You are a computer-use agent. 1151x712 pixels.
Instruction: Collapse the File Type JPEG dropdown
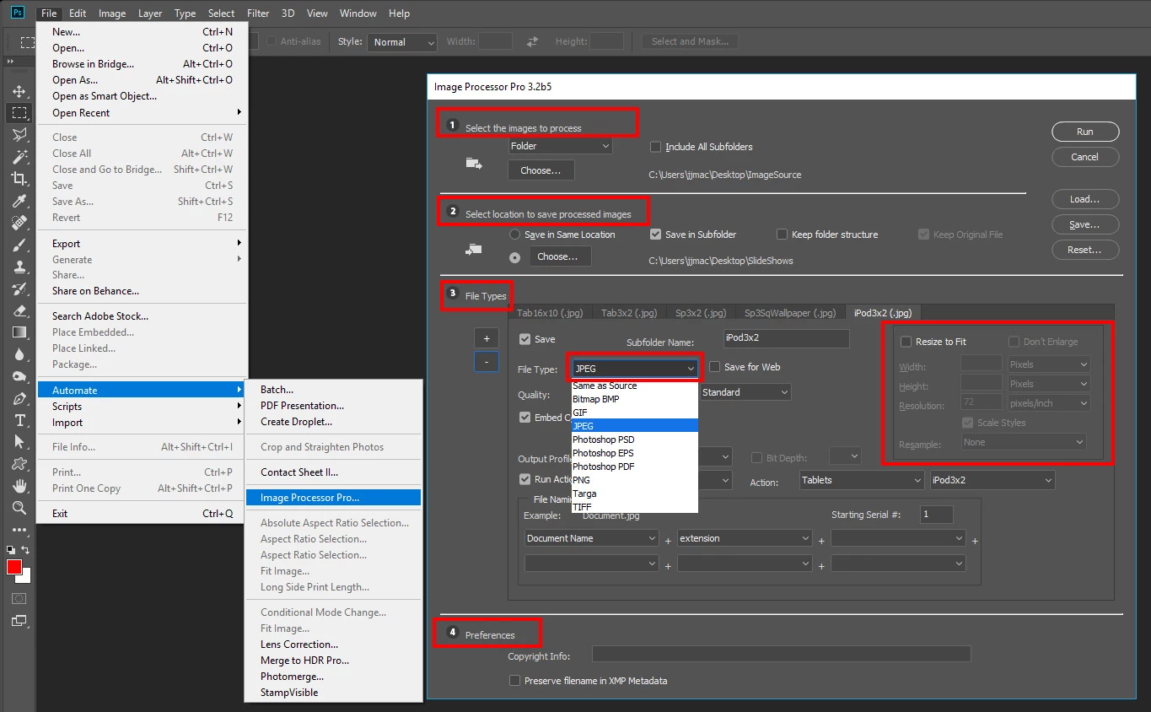click(x=634, y=369)
